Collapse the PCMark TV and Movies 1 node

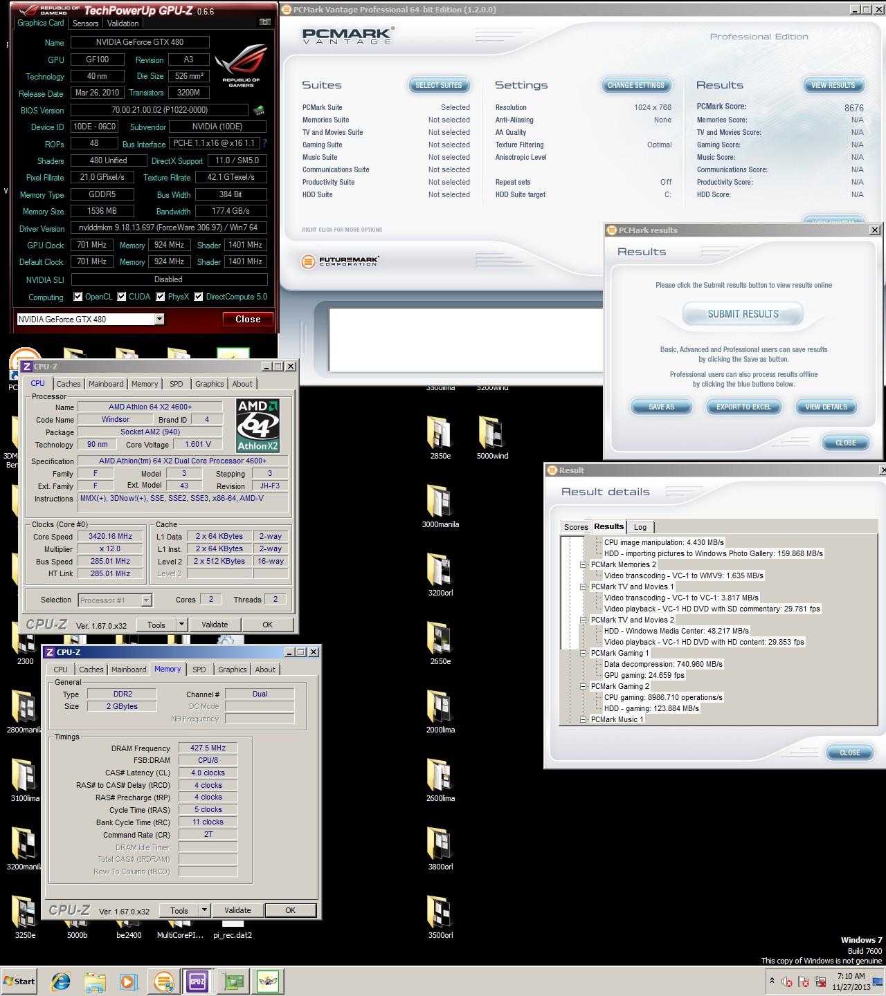(584, 587)
